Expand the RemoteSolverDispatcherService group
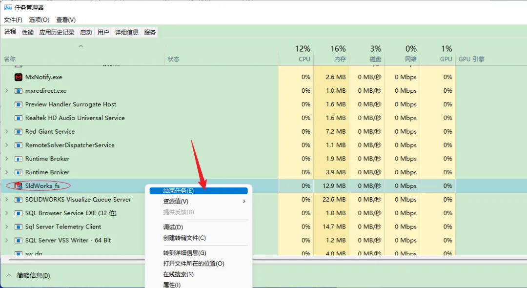The height and width of the screenshot is (288, 527). click(6, 145)
